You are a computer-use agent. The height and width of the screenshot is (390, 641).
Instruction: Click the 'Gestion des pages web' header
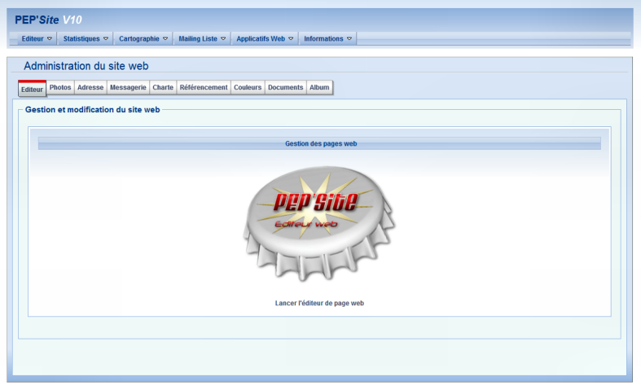pyautogui.click(x=319, y=143)
